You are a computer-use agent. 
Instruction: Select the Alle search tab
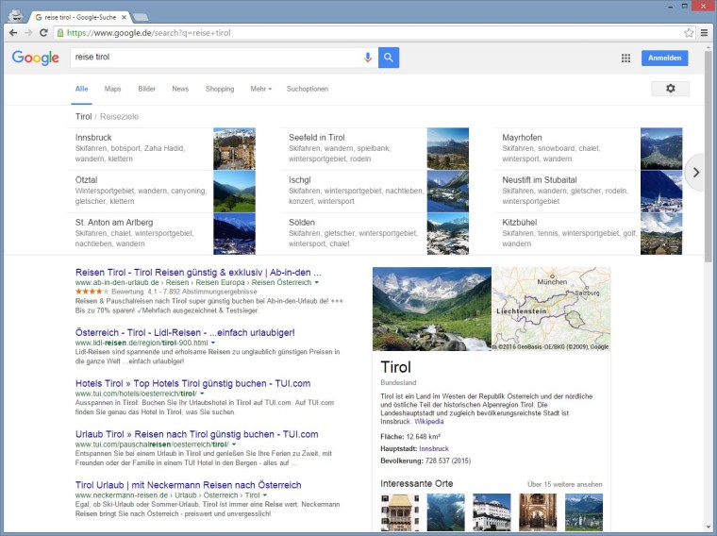[81, 89]
